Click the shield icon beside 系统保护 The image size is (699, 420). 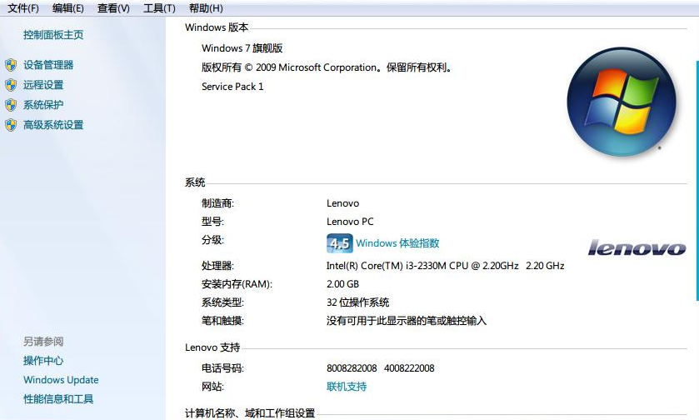coord(11,105)
